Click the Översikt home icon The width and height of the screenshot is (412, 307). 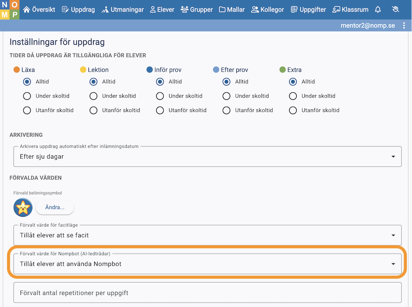click(x=26, y=10)
